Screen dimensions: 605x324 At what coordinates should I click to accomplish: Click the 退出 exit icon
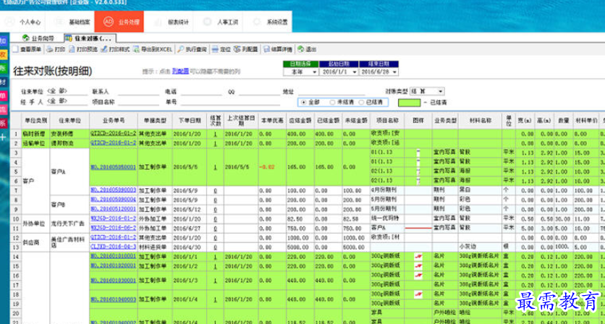308,50
